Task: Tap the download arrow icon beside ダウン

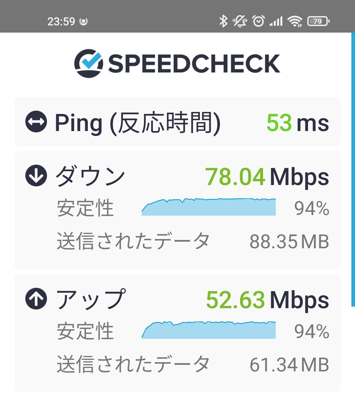Action: tap(36, 175)
